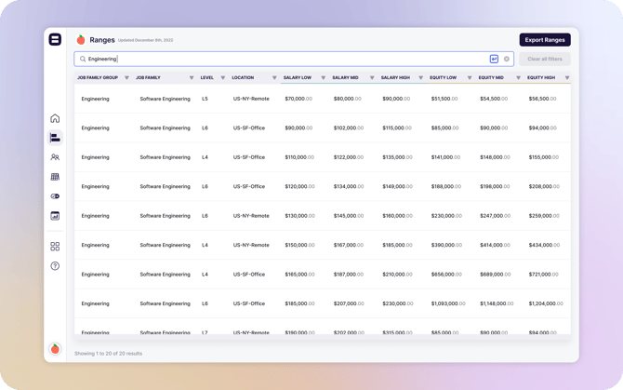Click $155,000.00 equity high cell

click(x=544, y=157)
